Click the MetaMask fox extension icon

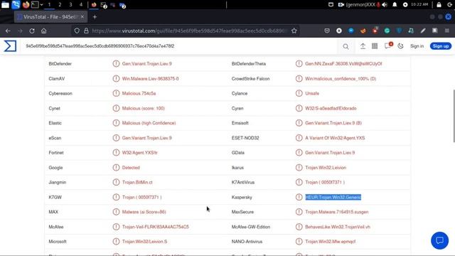363,31
